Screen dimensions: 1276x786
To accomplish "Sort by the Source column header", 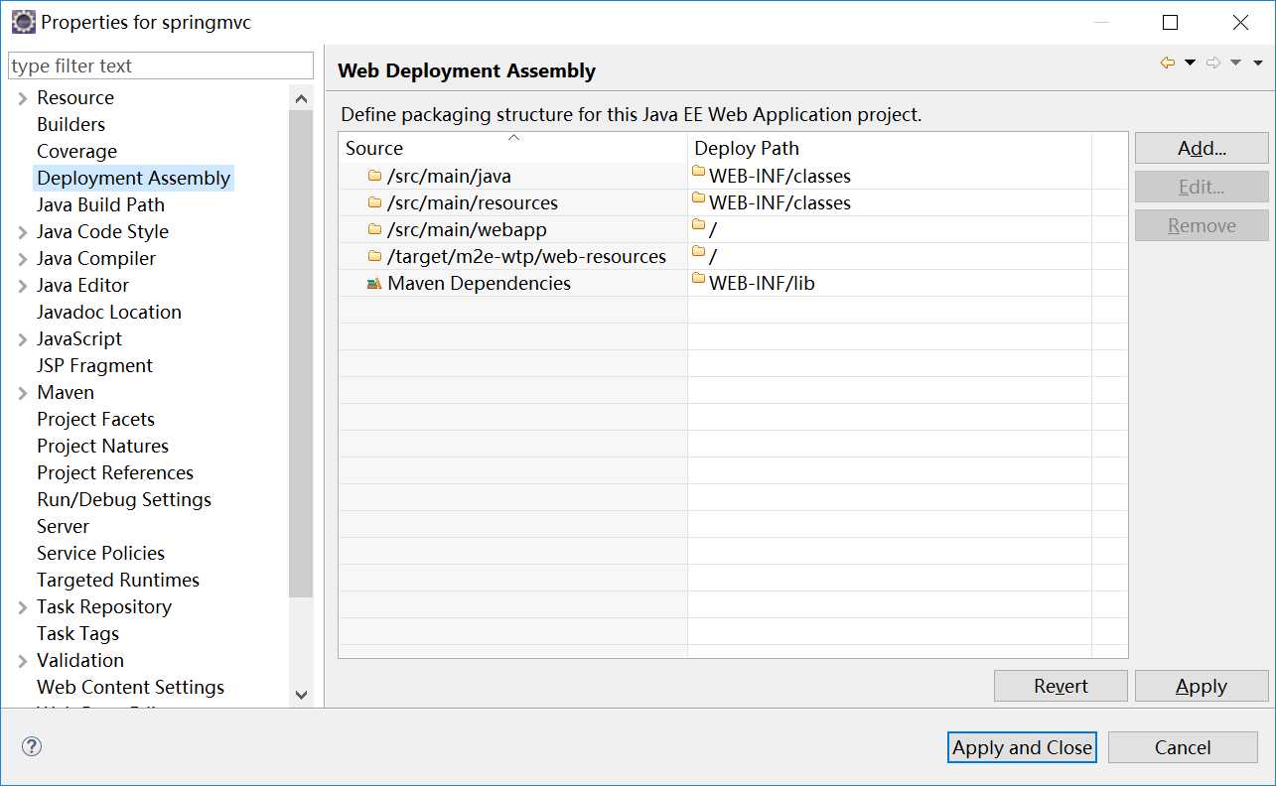I will click(512, 148).
